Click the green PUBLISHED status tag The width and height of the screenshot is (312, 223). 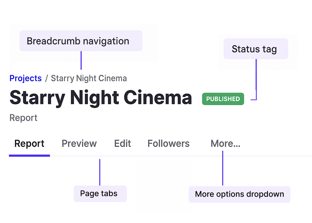coord(223,99)
